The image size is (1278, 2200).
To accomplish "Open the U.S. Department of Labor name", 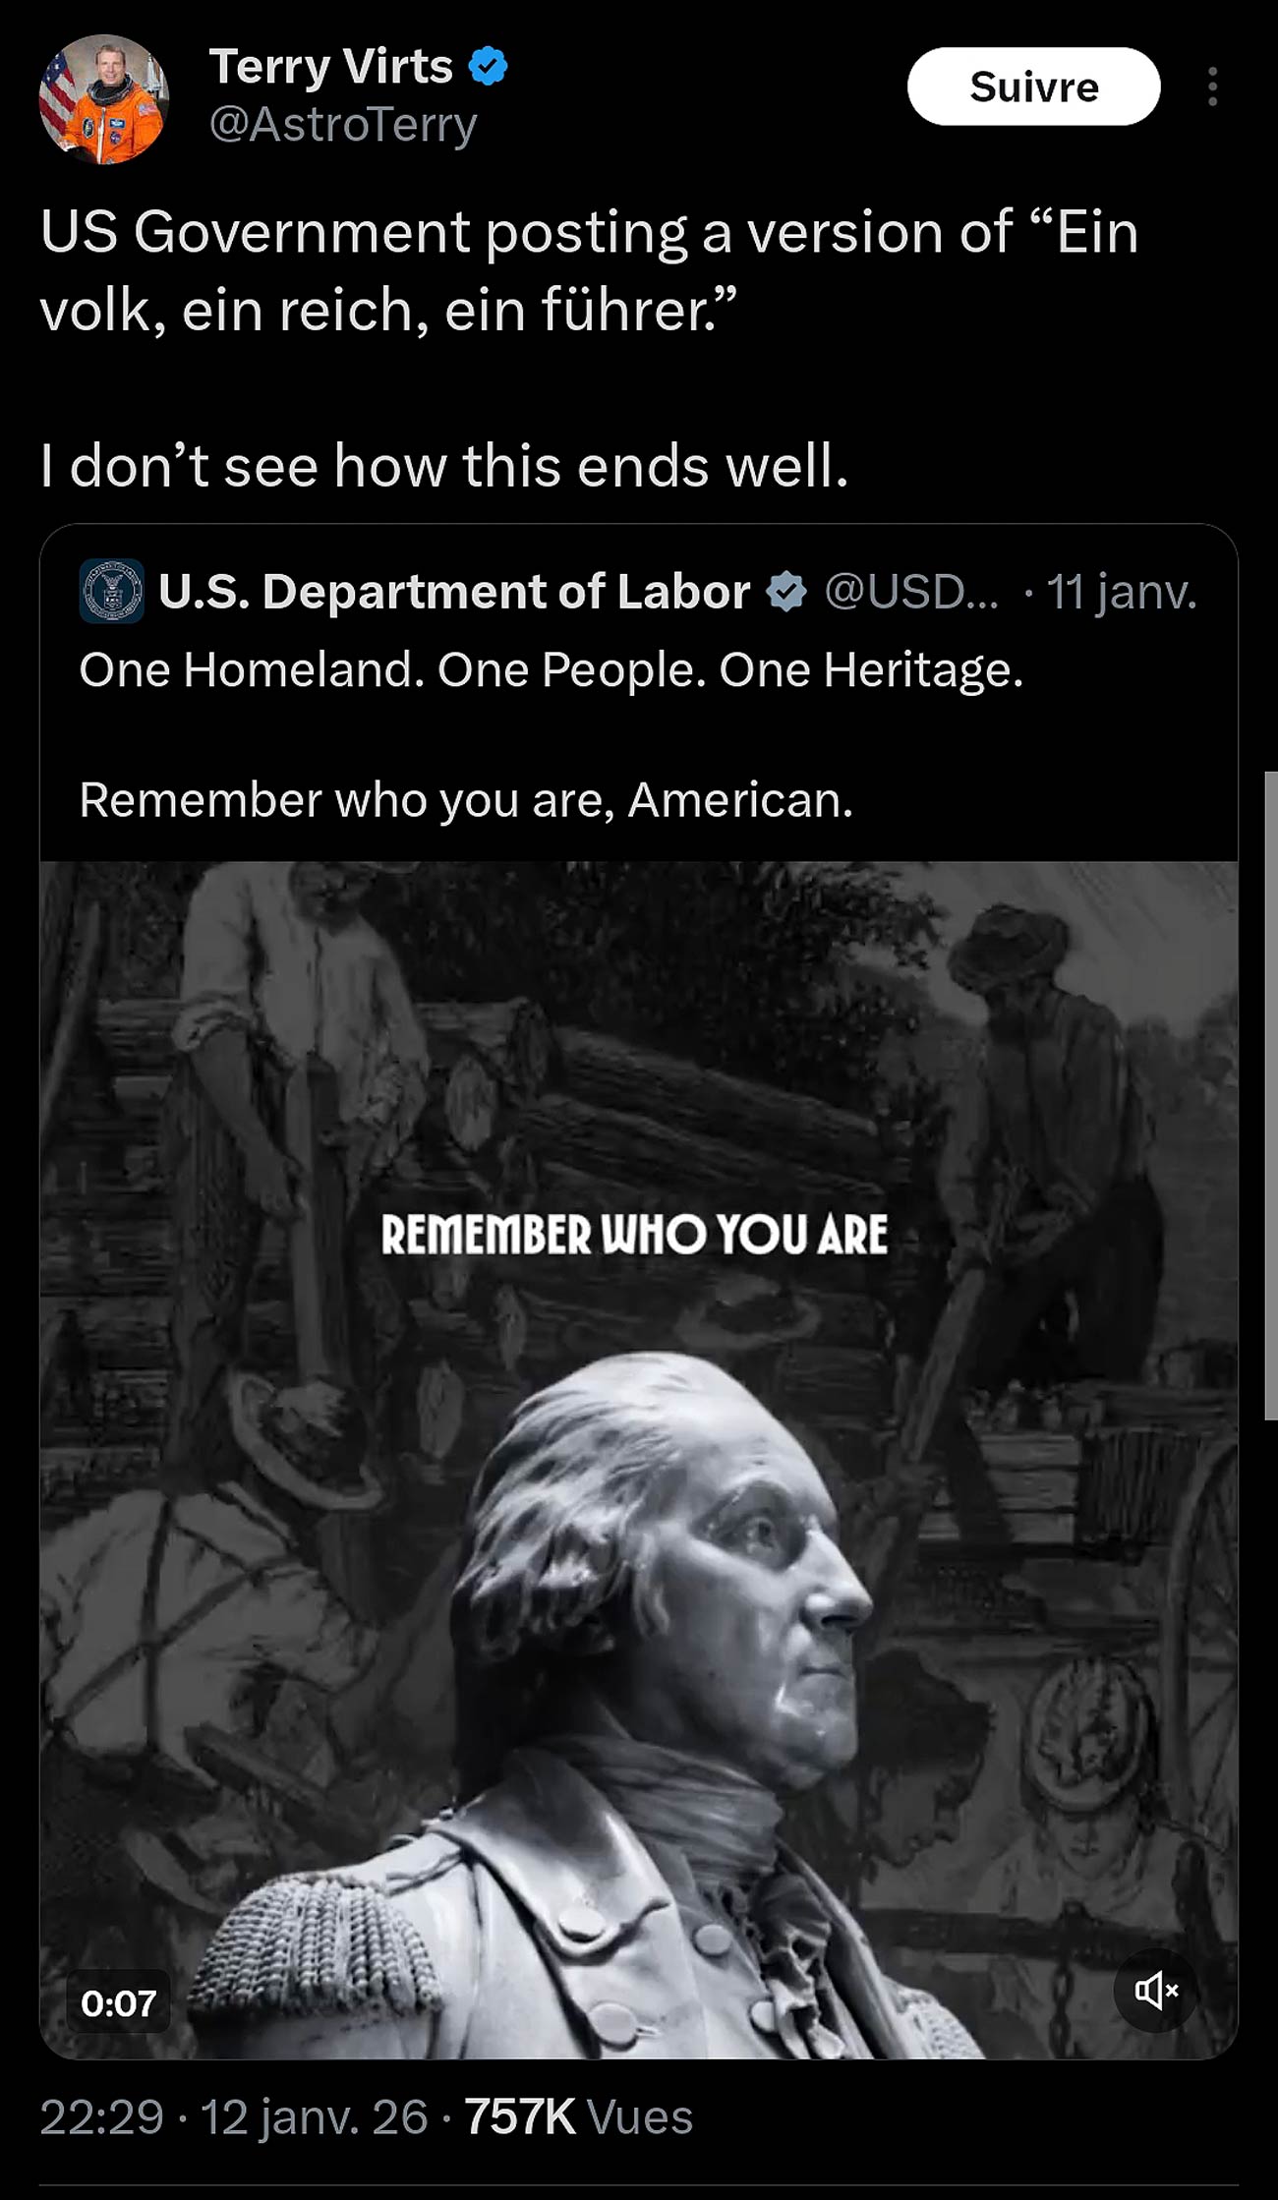I will pyautogui.click(x=454, y=592).
